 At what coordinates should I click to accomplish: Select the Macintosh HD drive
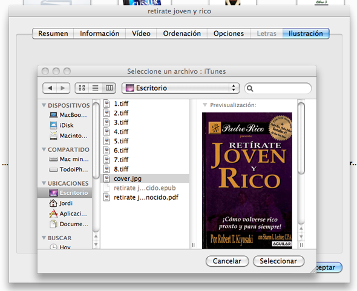tap(65, 136)
